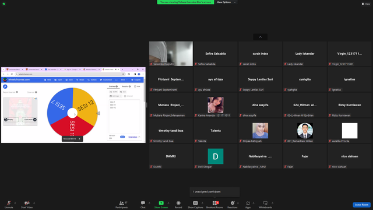Expand Apps options arrow
Viewport: 373px width, 210px height.
(x=254, y=203)
